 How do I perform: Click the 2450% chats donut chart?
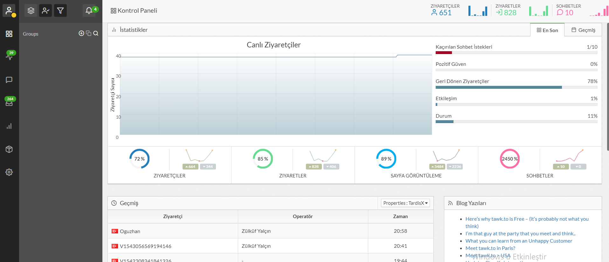(x=510, y=159)
